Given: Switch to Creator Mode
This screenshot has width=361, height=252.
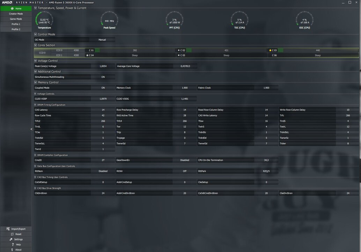Looking at the screenshot, I should tap(16, 14).
